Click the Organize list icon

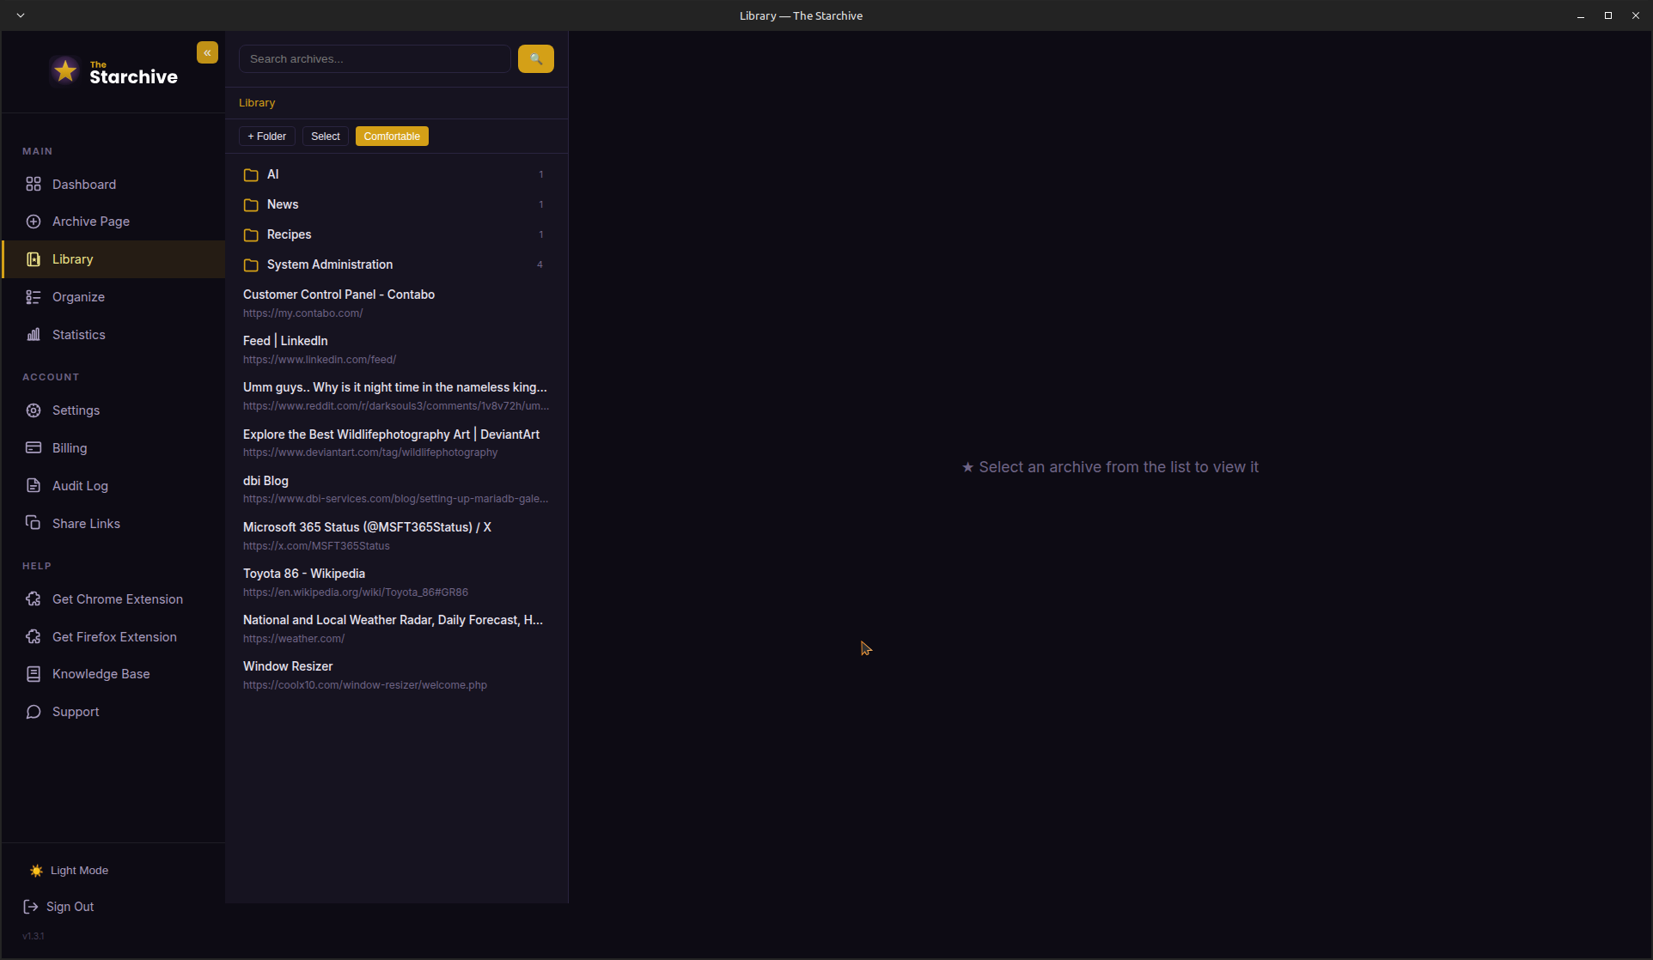point(34,297)
